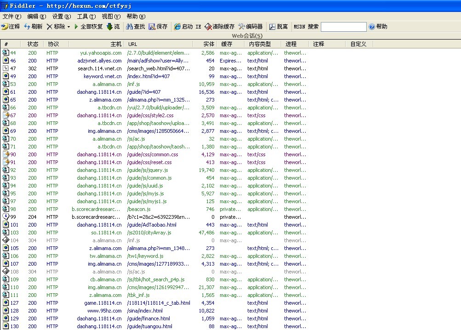The width and height of the screenshot is (461, 330).
Task: Select URL /guide/js/jquery.js
Action: [x=148, y=171]
